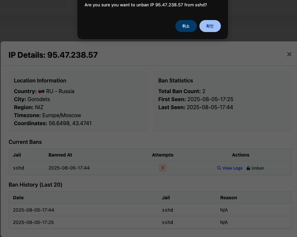Click the Unban link text
Viewport: 297px width, 237px height.
click(x=258, y=168)
